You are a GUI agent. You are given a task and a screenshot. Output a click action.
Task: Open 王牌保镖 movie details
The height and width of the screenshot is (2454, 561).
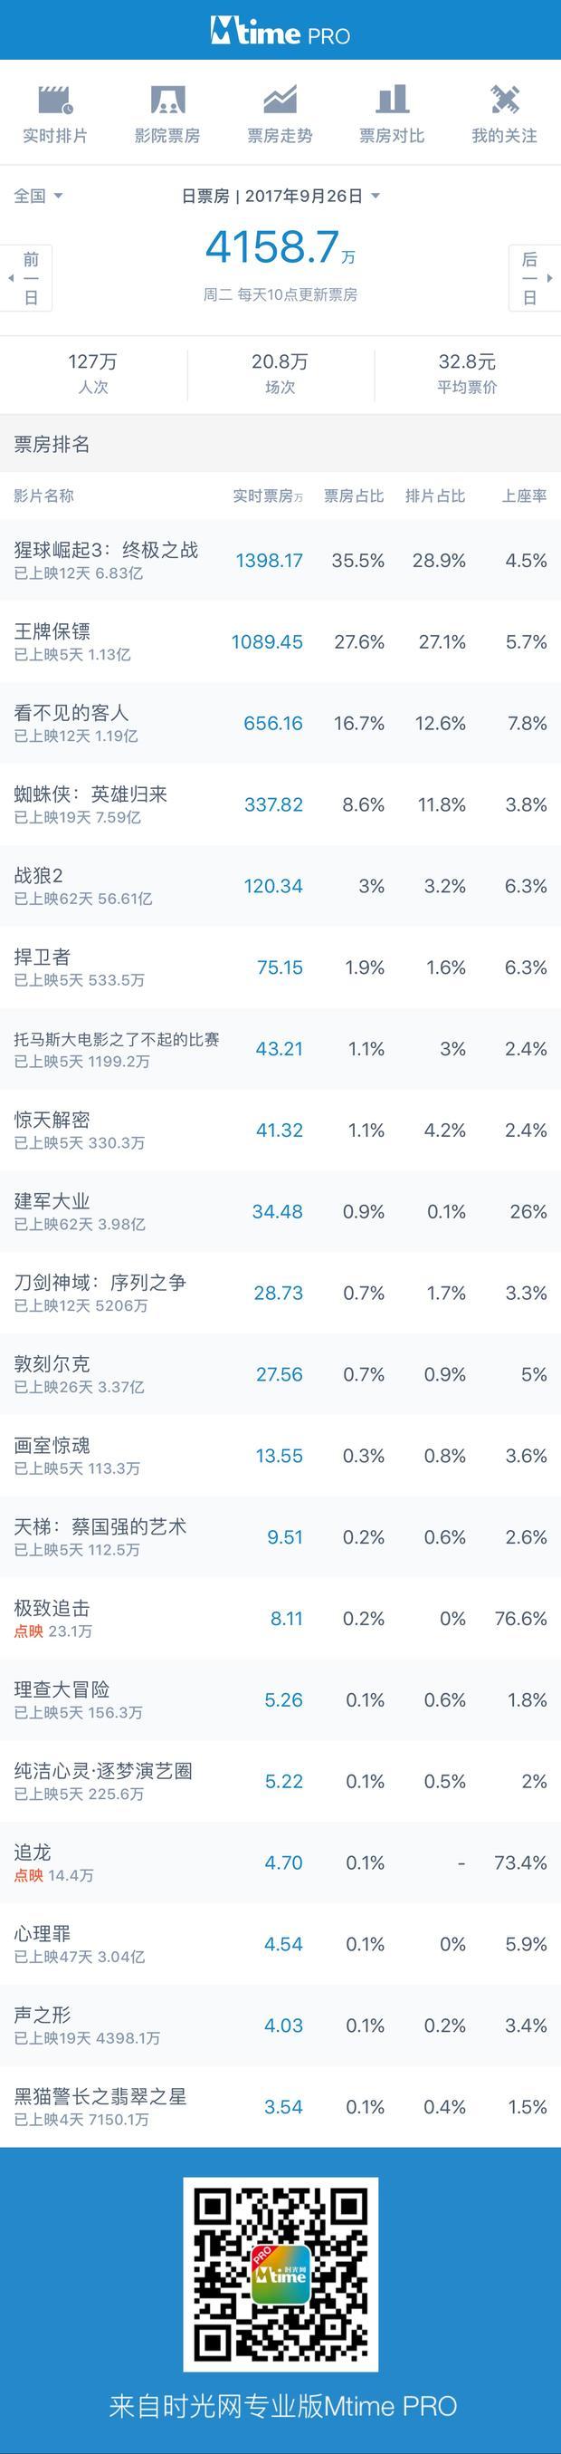pos(280,641)
